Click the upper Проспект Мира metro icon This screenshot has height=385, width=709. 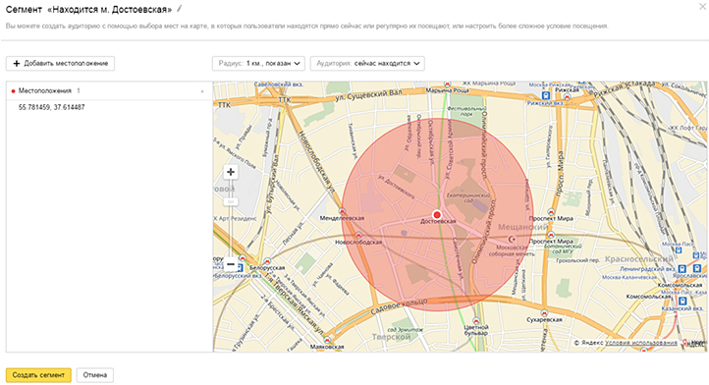pyautogui.click(x=551, y=212)
